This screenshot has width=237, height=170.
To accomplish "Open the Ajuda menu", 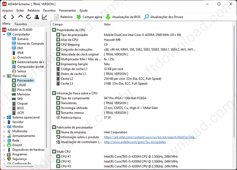I will [83, 11].
